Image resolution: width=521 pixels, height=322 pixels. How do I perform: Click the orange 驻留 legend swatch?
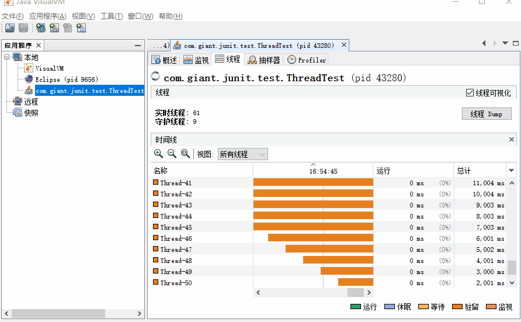[457, 306]
